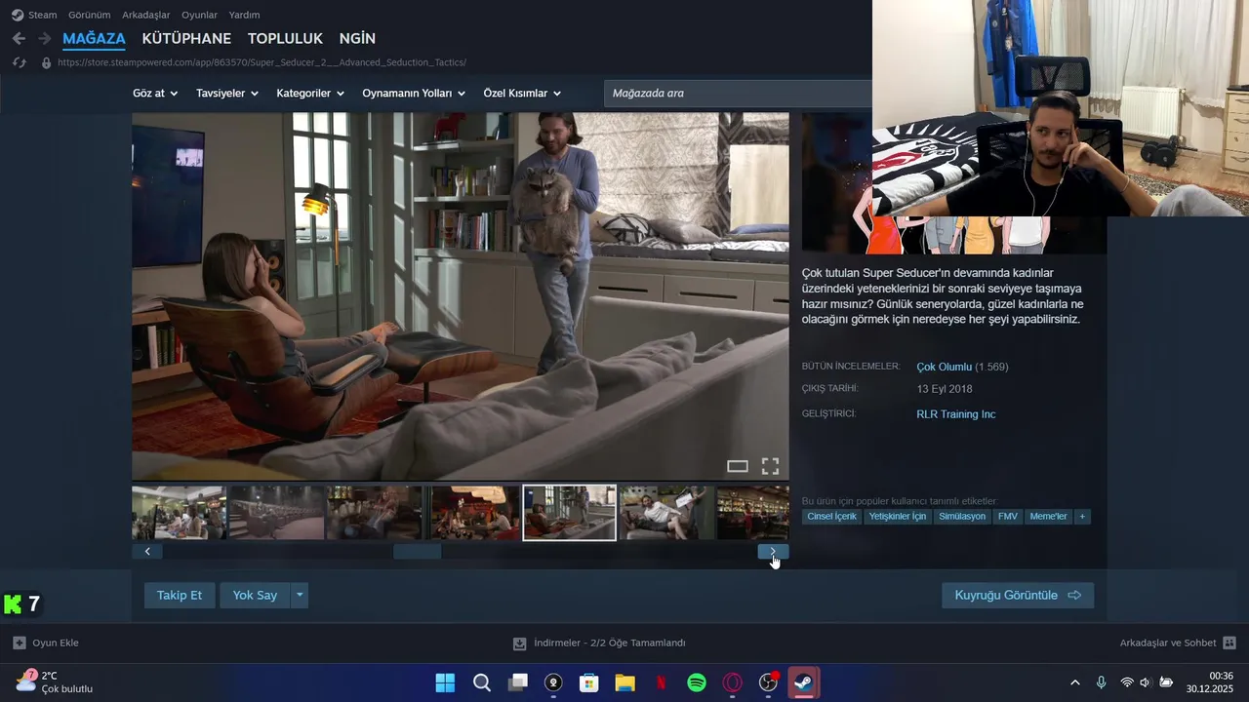The height and width of the screenshot is (702, 1249).
Task: Select the first screenshot thumbnail in the strip
Action: pos(180,513)
